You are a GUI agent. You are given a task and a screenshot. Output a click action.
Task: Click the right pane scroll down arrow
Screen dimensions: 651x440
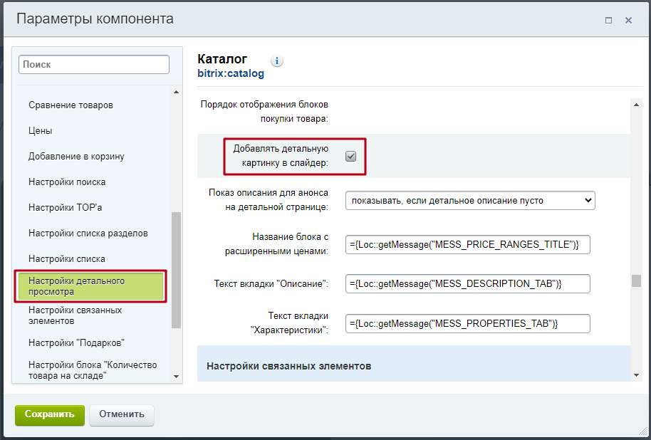tap(636, 374)
